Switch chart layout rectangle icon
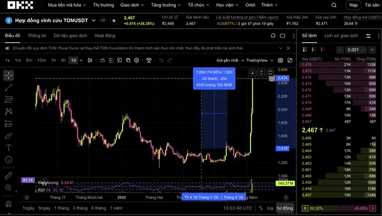The image size is (382, 216). (283, 35)
